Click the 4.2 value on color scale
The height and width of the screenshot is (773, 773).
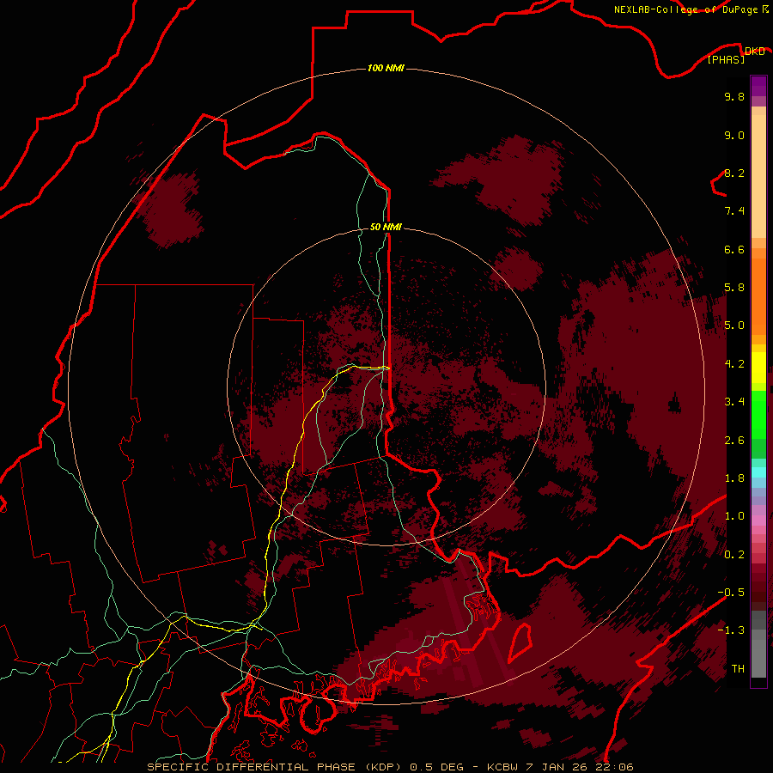pos(734,364)
